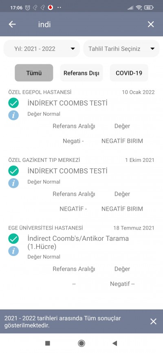
Task: Tap green checkmark of Ege Üniversitesi result
Action: (13, 239)
